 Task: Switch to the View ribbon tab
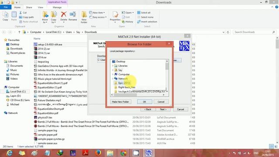41,7
